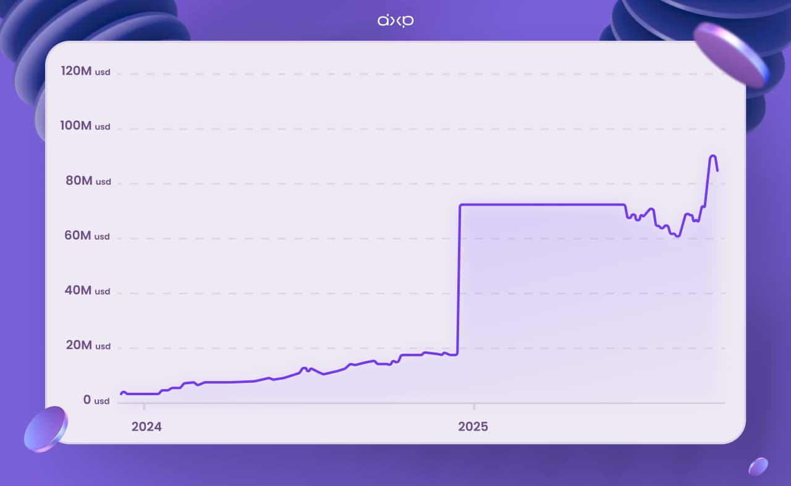Click the 120M usd axis label

pos(85,71)
